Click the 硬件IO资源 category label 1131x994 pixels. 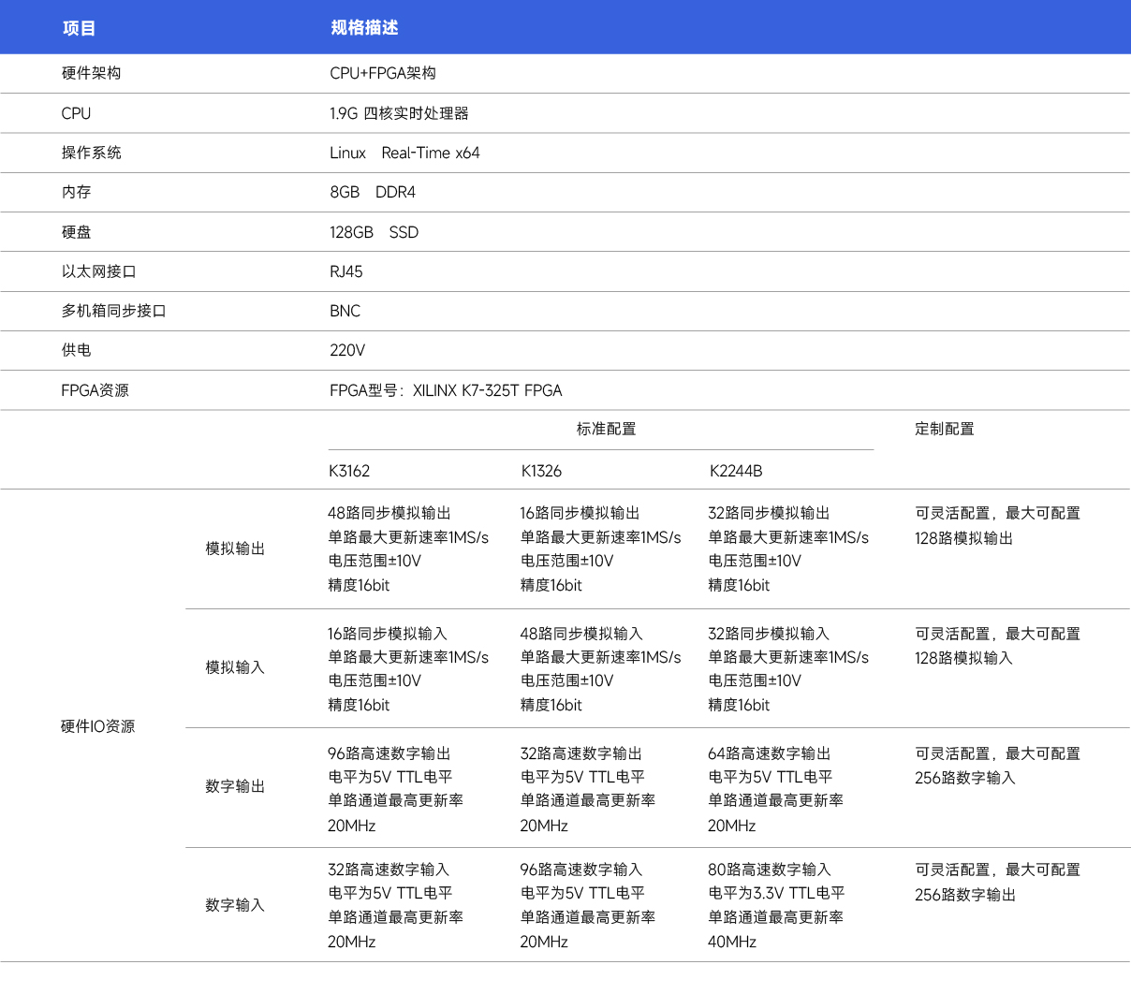pyautogui.click(x=97, y=726)
